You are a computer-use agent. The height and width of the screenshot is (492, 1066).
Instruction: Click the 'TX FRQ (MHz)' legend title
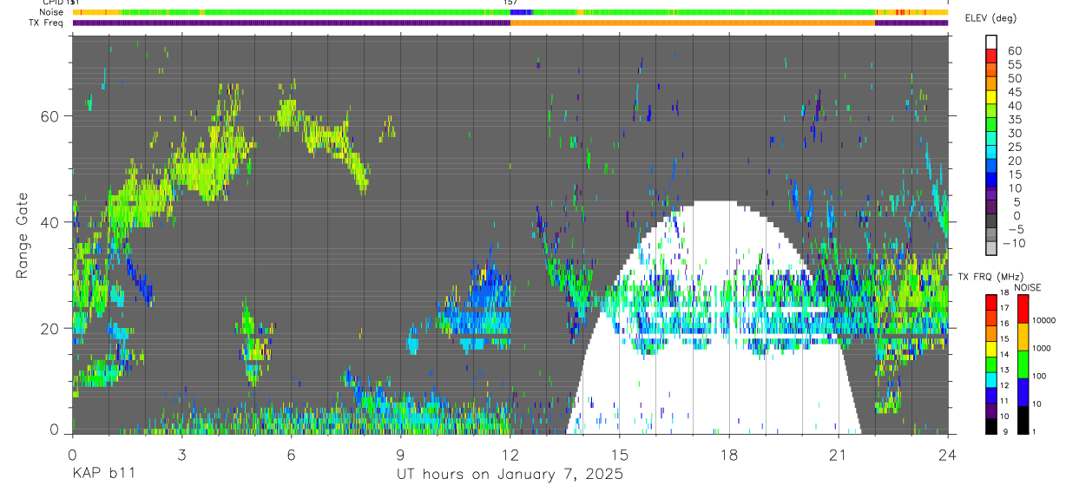(x=990, y=277)
